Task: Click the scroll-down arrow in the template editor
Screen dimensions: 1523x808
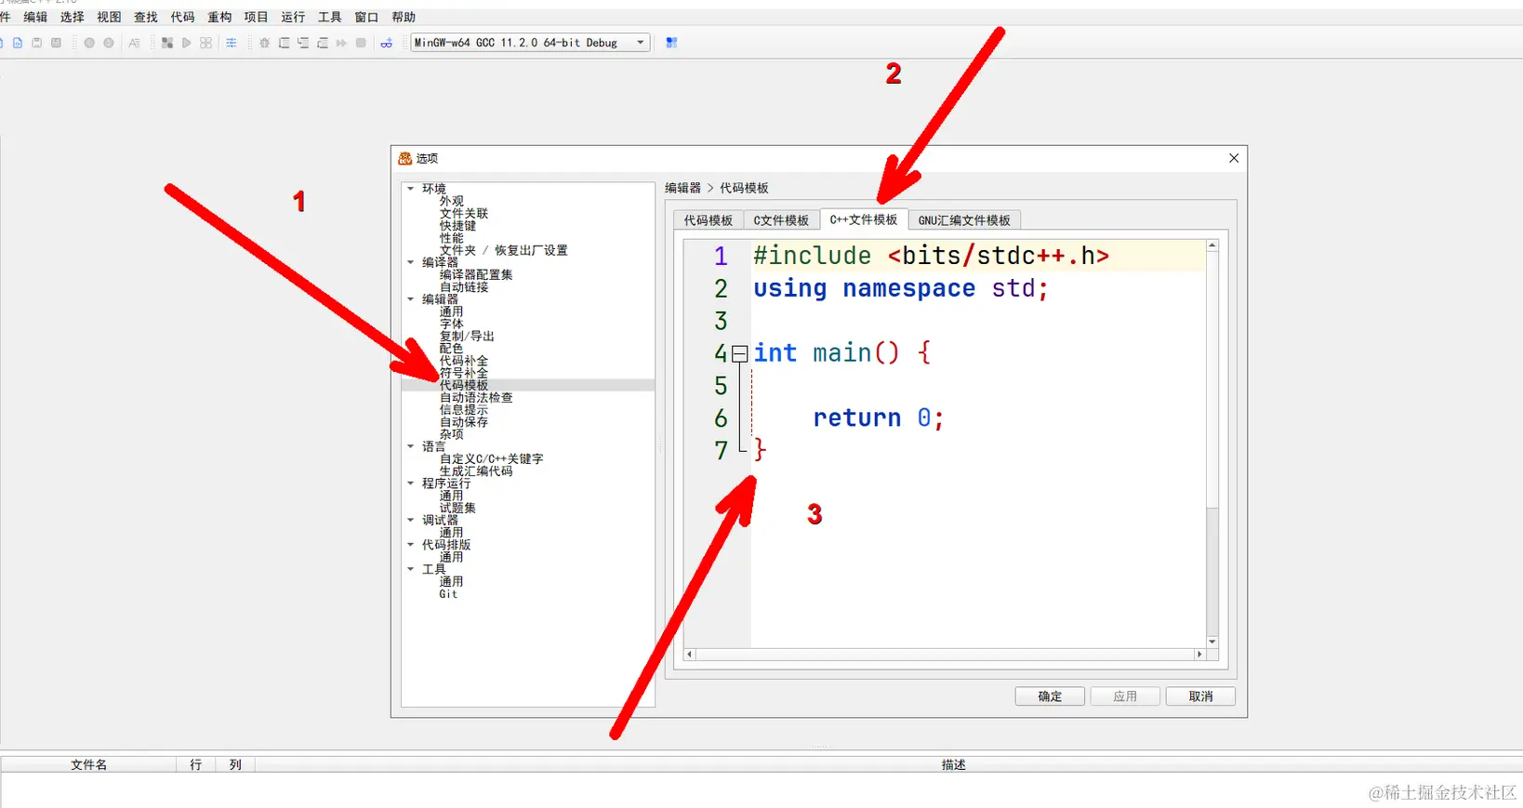Action: tap(1212, 642)
